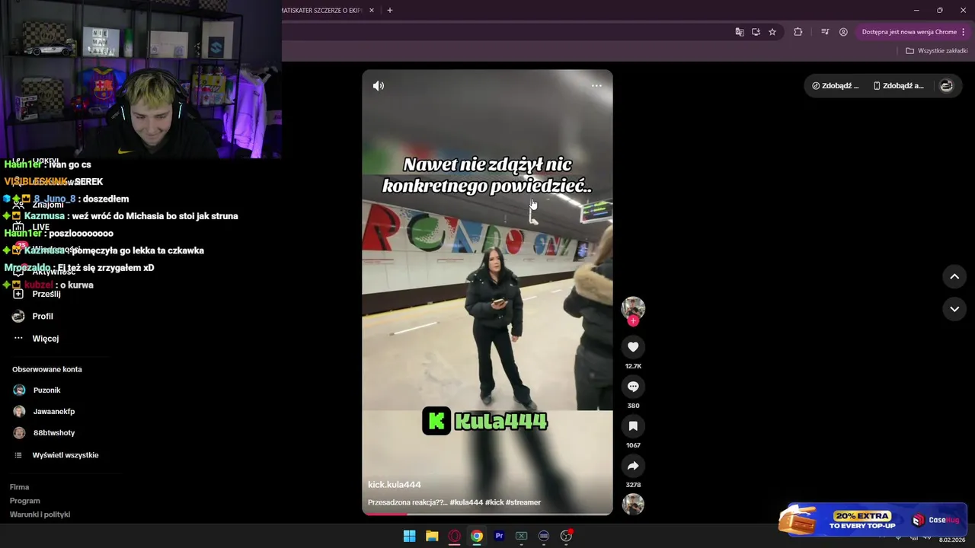The width and height of the screenshot is (975, 548).
Task: Open the Opera browser taskbar icon
Action: [455, 536]
